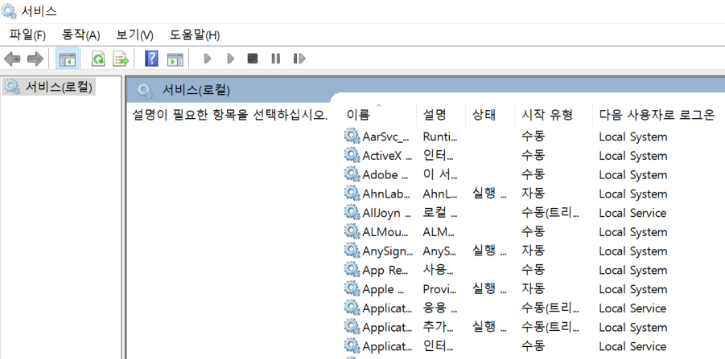Click Local System logon in AarSvc row
Image resolution: width=725 pixels, height=359 pixels.
pos(632,137)
